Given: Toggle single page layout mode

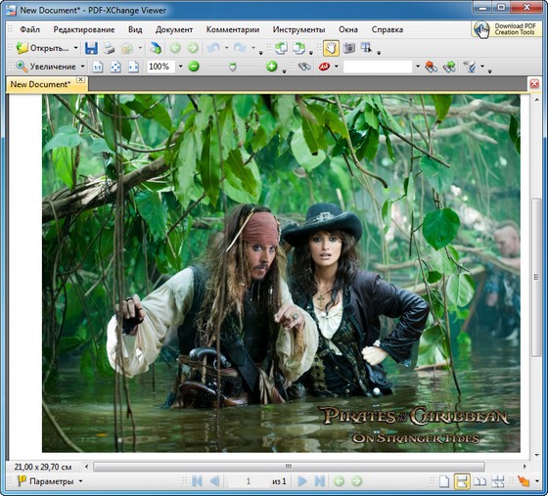Looking at the screenshot, I should 444,481.
